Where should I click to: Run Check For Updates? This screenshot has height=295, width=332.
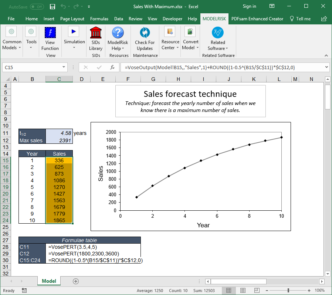[x=145, y=39]
